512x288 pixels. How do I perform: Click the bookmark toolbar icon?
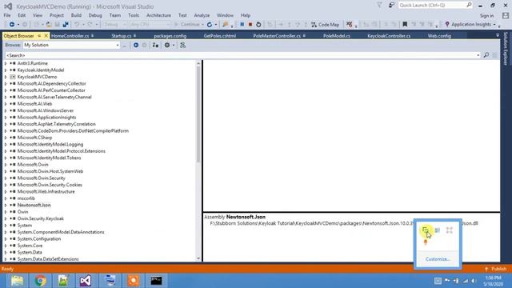point(405,25)
